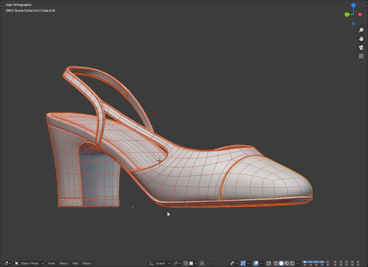Open the Object menu

click(87, 263)
